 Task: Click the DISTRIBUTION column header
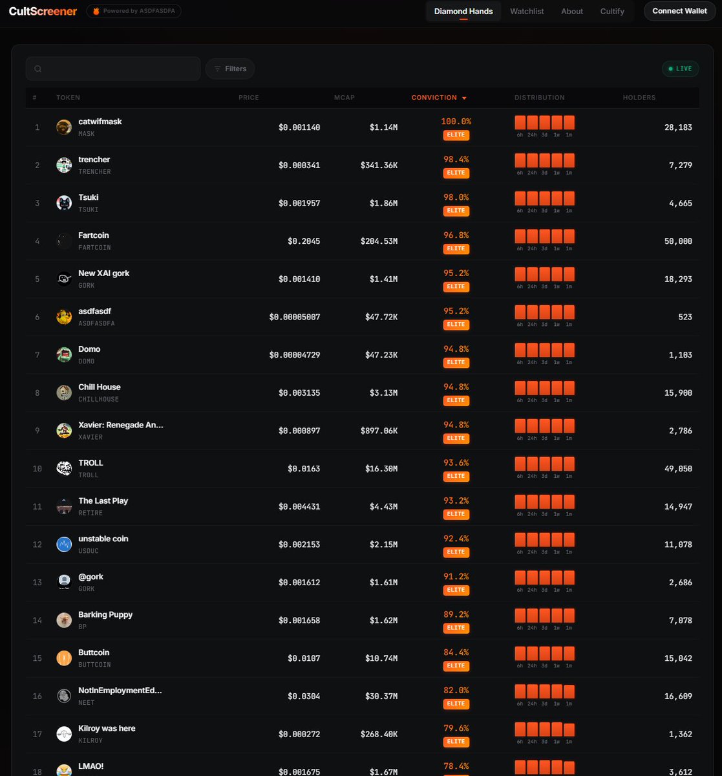point(540,98)
